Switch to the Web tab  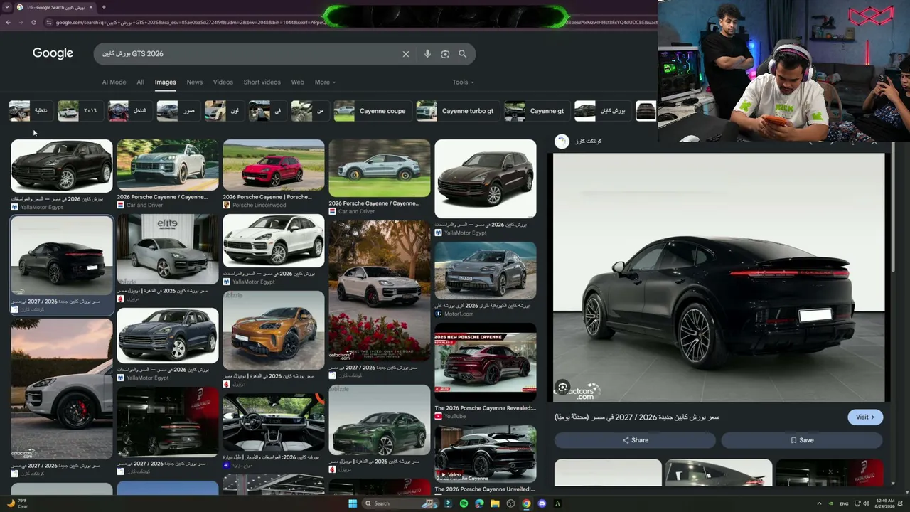[297, 82]
